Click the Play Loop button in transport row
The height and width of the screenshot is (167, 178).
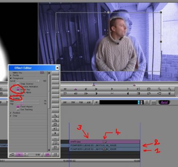coord(138,89)
